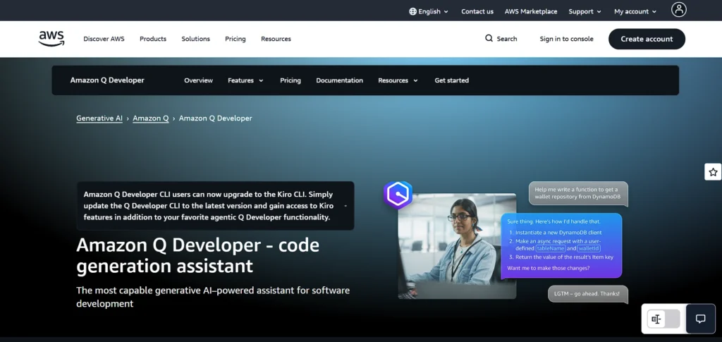Open the Solutions menu

(196, 39)
